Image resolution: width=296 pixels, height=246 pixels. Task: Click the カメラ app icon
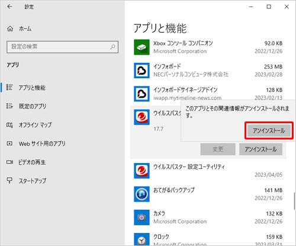141,218
